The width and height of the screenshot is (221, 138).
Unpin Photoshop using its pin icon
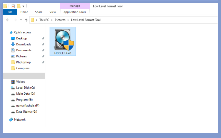(43, 62)
